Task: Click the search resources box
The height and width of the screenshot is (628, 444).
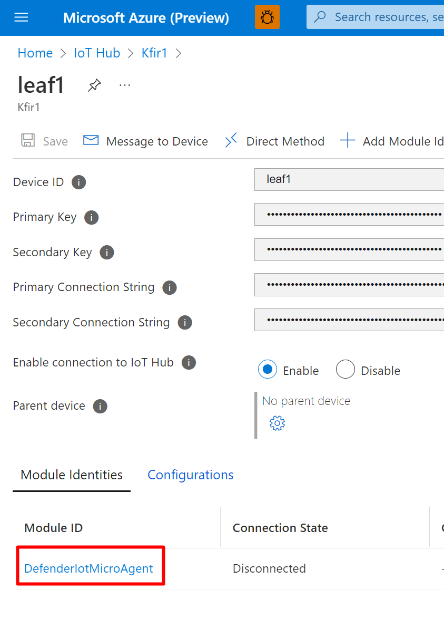Action: tap(379, 17)
